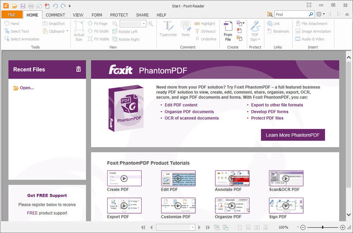The image size is (353, 233).
Task: Open the FILE tab
Action: click(12, 15)
